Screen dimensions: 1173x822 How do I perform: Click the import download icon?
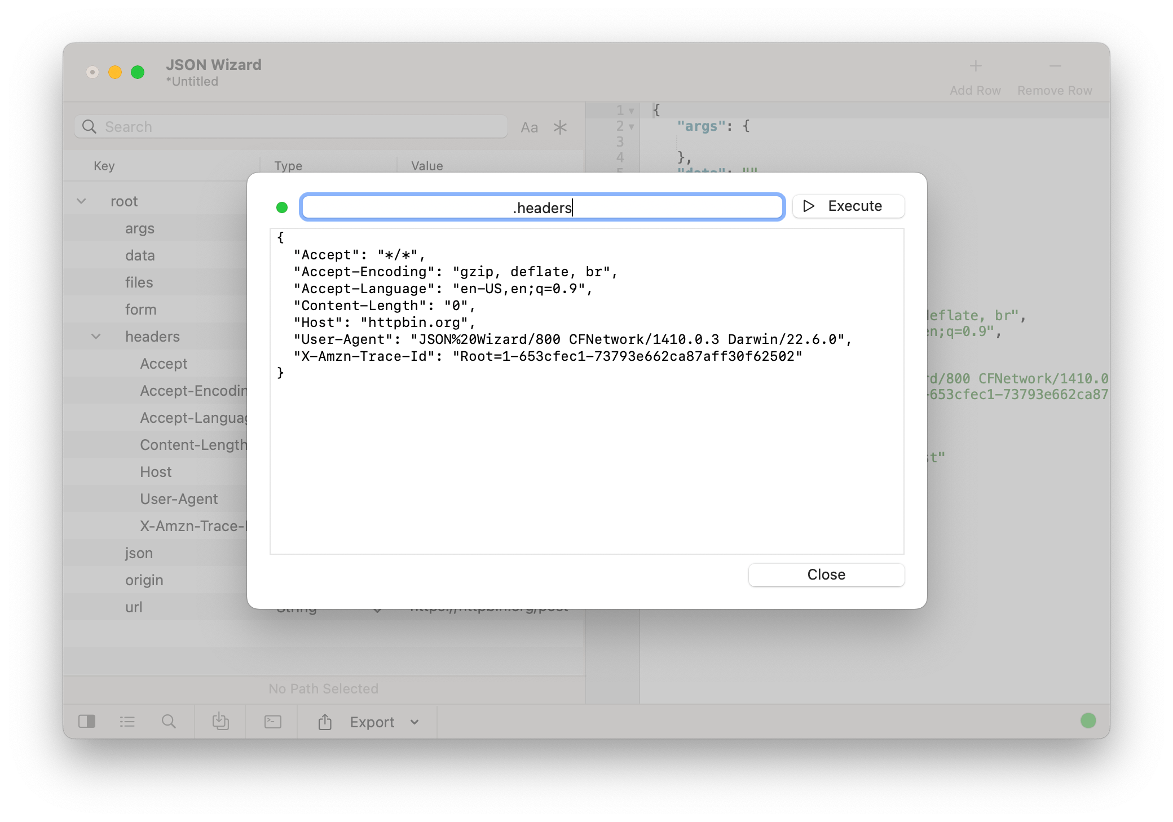pyautogui.click(x=221, y=722)
